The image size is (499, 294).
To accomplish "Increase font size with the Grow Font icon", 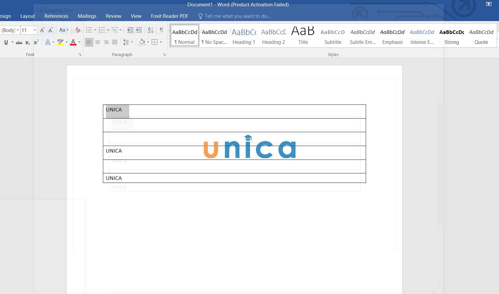I will [42, 30].
